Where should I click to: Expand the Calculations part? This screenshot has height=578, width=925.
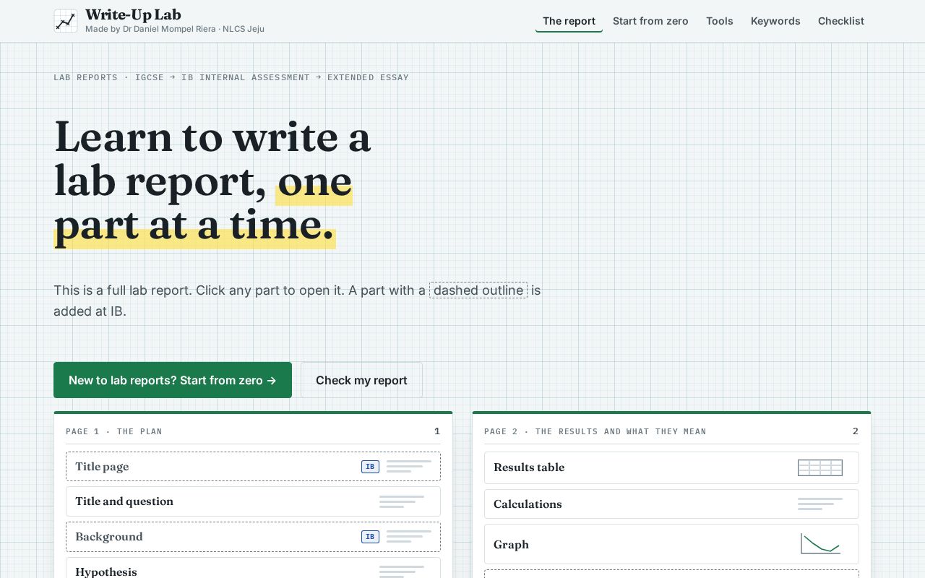pos(671,504)
